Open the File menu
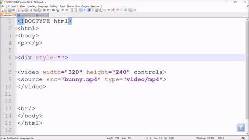 2,6
